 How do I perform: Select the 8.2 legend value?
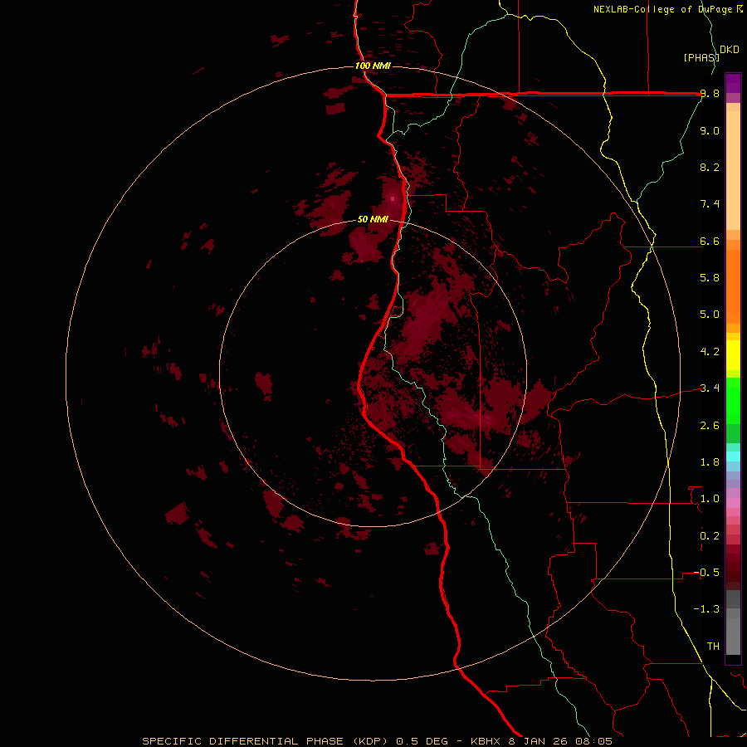click(710, 167)
